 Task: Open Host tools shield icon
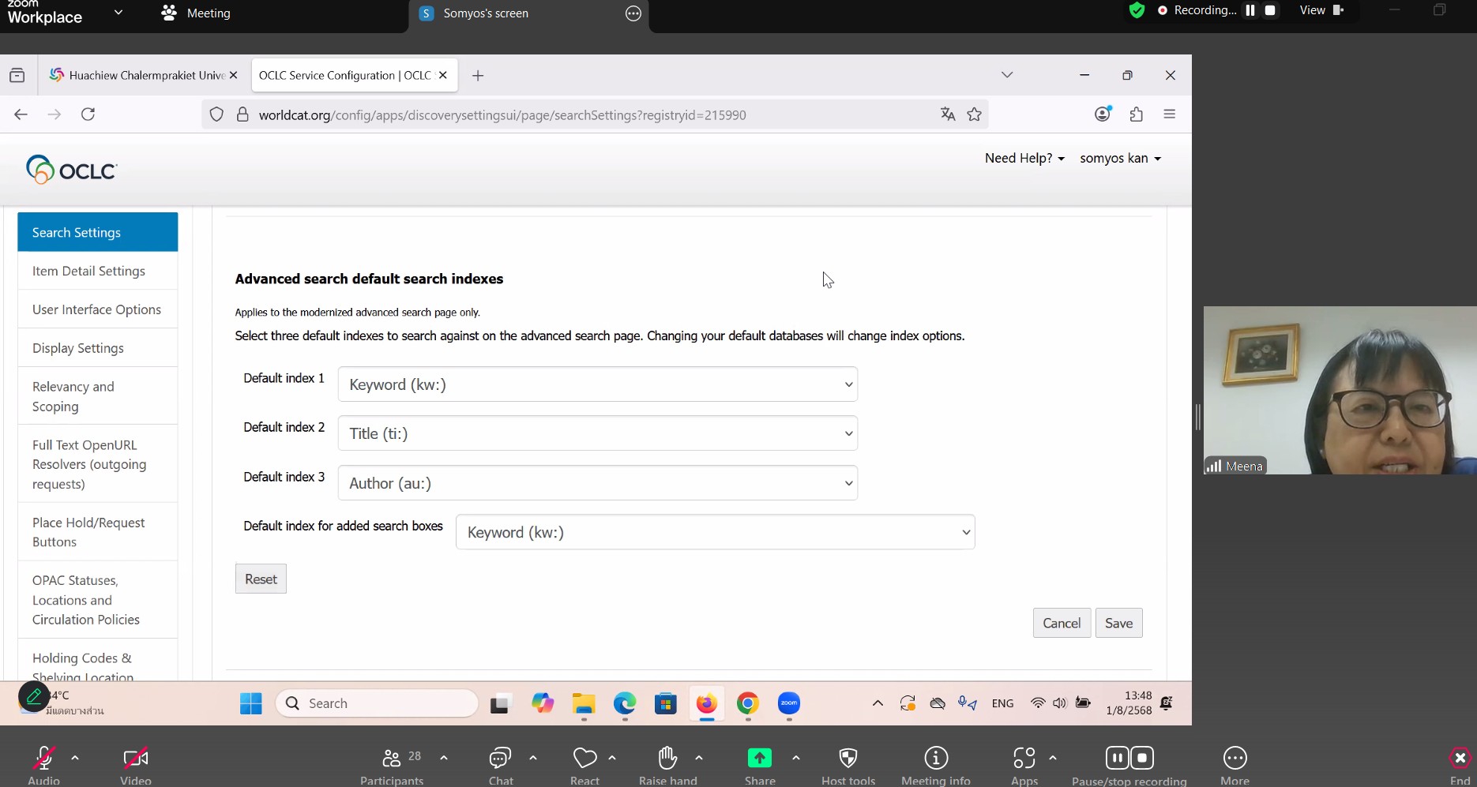(848, 758)
